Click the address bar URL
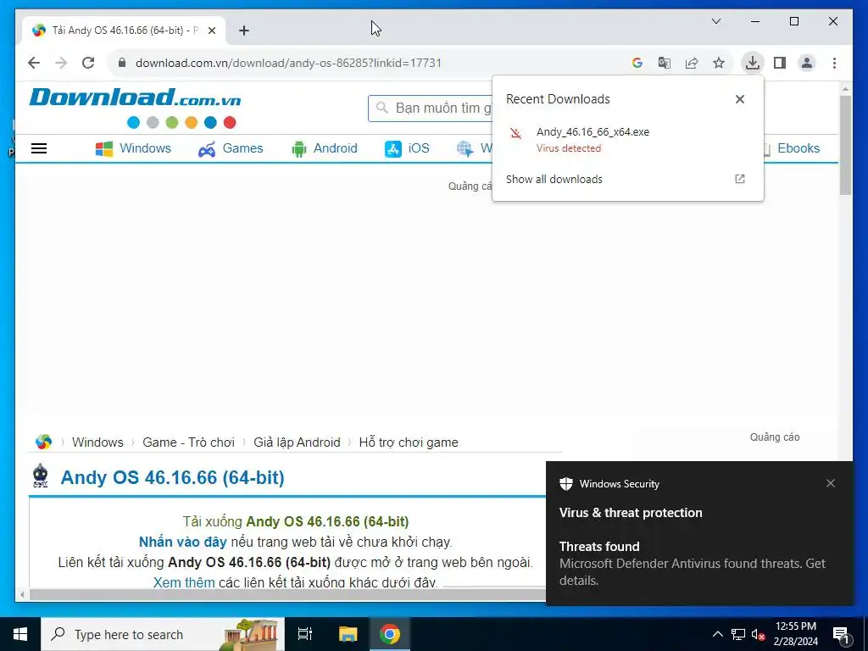868x651 pixels. (288, 63)
